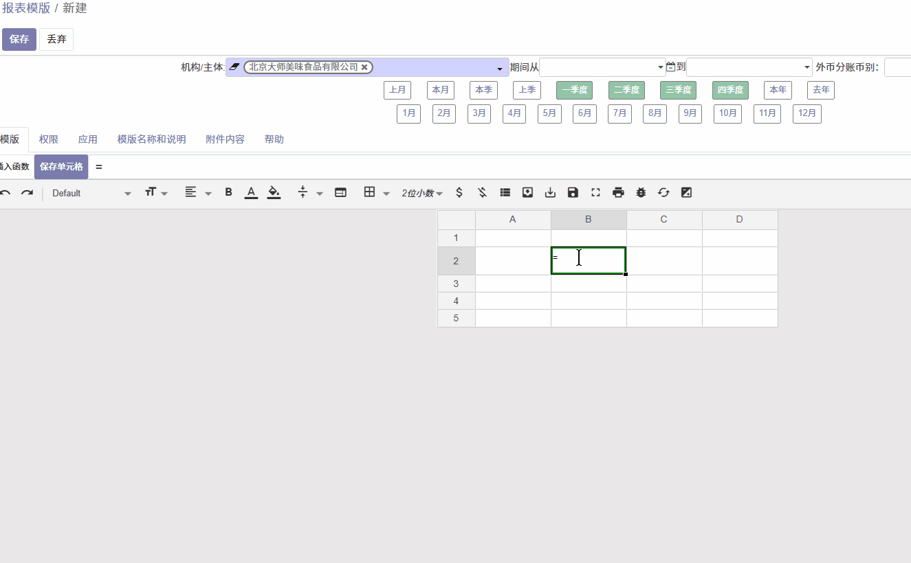Switch to the 权限 tab

[x=48, y=139]
